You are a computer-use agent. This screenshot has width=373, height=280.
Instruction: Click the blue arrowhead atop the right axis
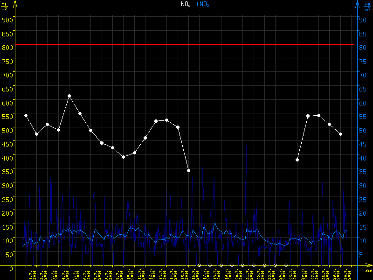tap(358, 3)
